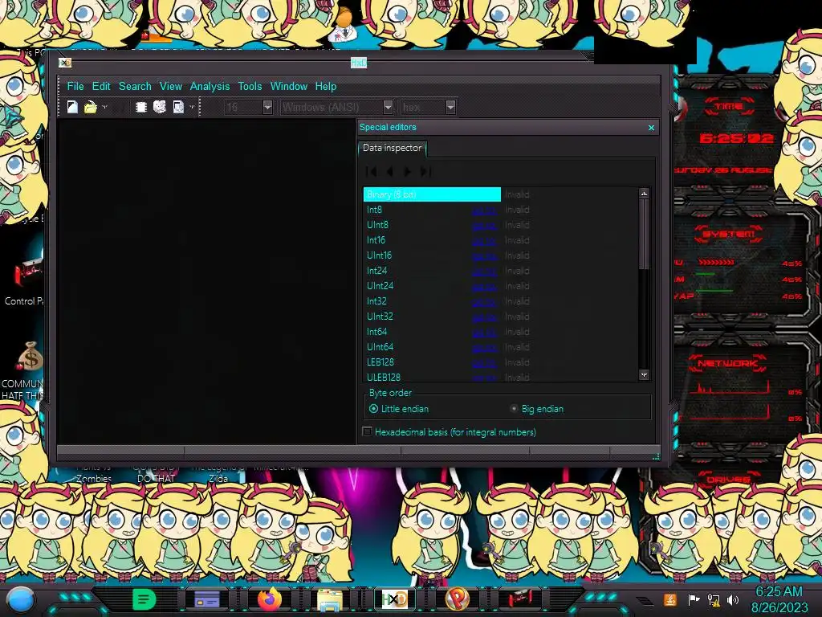Click the volume speaker tray icon

732,599
